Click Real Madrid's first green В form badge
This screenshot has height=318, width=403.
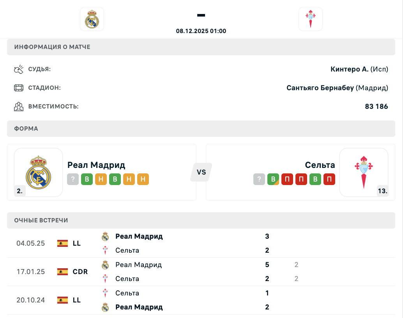pos(87,179)
